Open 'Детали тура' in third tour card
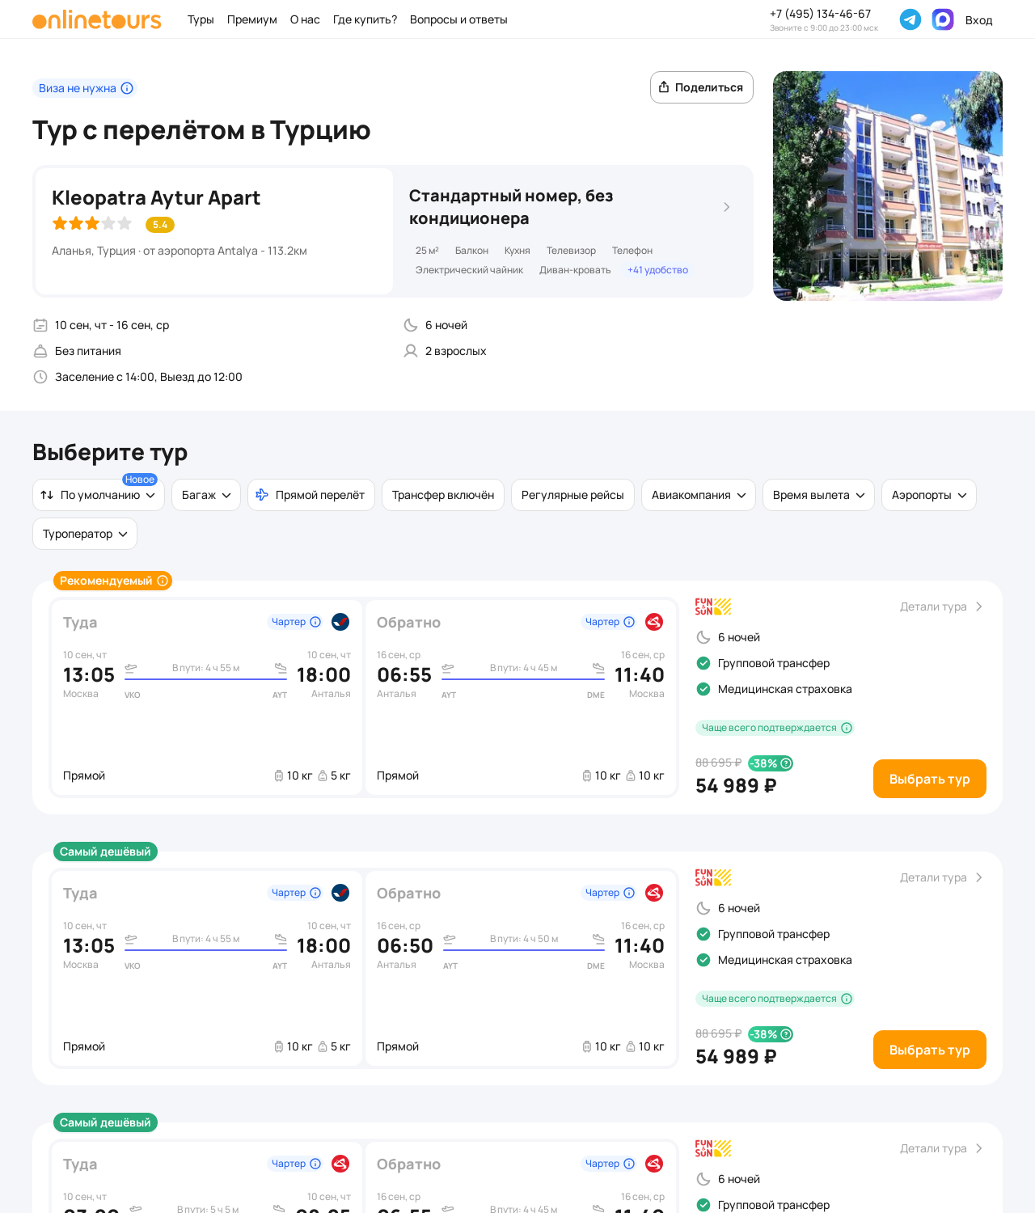The height and width of the screenshot is (1213, 1035). 941,1148
